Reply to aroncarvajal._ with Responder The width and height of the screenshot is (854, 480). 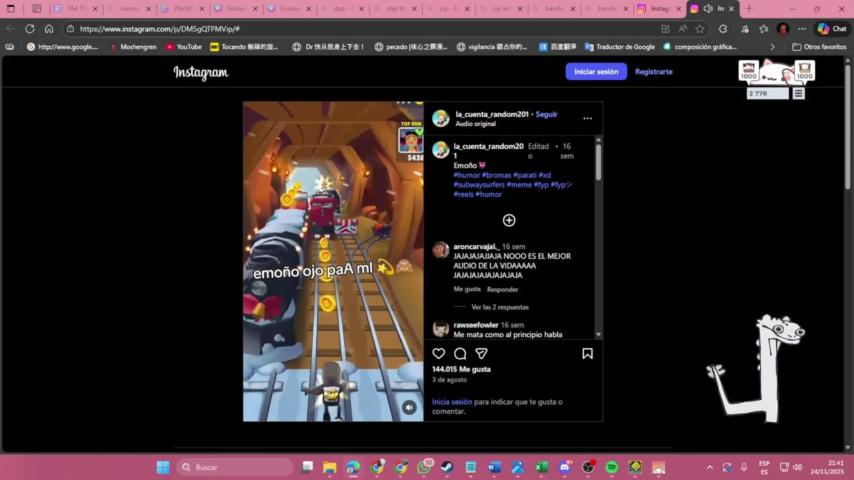[502, 289]
